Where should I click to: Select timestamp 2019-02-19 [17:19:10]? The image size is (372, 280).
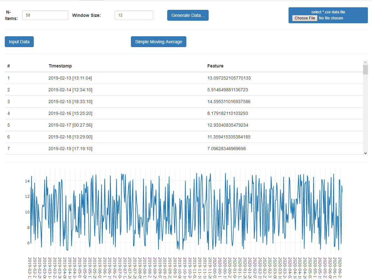[70, 149]
